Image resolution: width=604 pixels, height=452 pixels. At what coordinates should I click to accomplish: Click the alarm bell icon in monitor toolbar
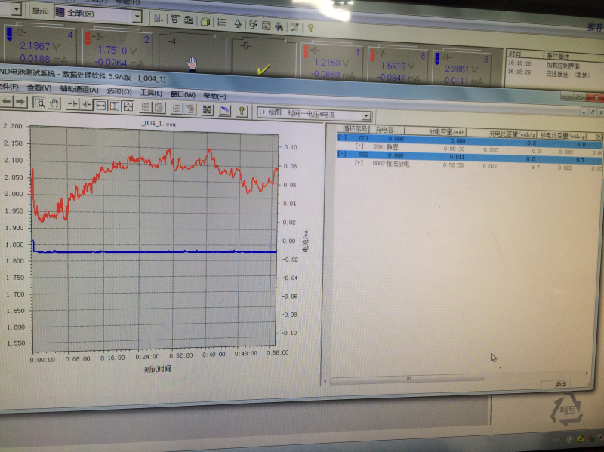[238, 23]
